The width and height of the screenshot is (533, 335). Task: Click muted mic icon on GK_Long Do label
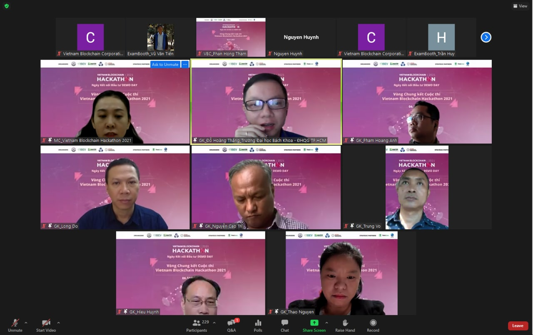click(44, 226)
